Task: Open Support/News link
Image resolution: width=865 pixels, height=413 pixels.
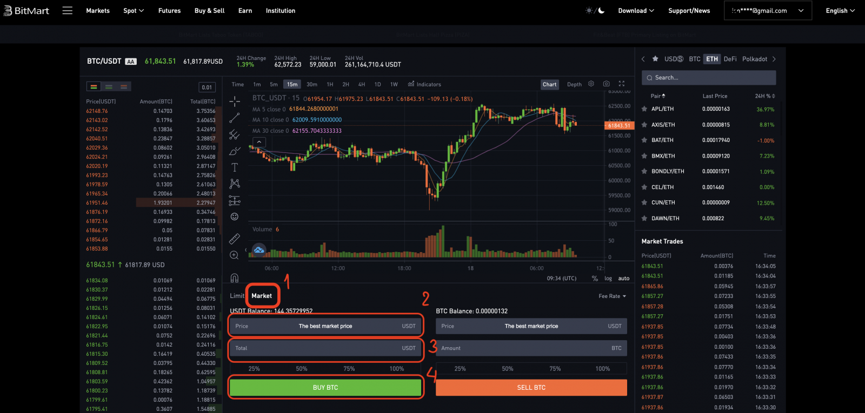Action: 689,11
